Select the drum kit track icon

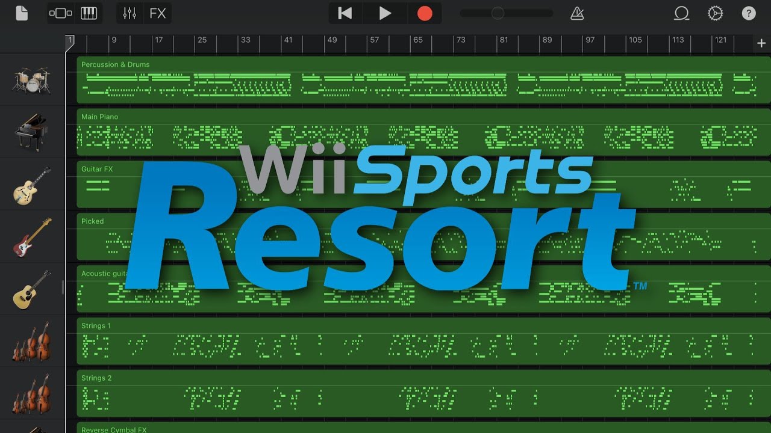click(x=32, y=80)
